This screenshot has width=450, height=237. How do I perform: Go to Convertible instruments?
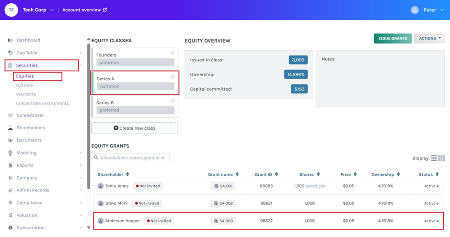pos(42,103)
